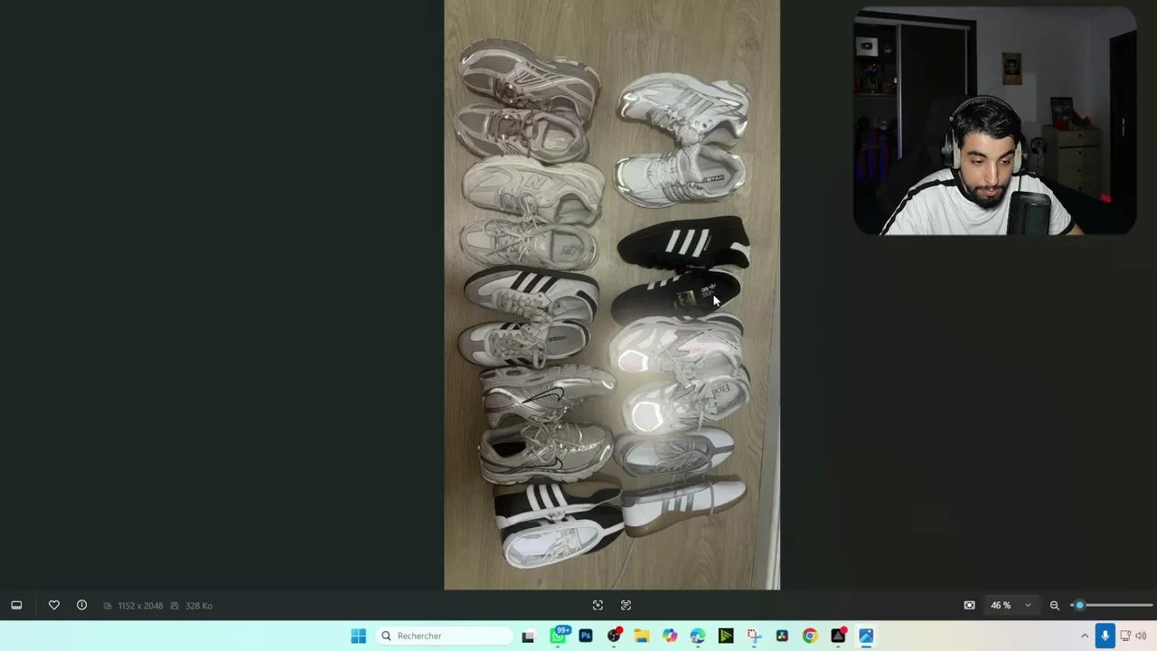The image size is (1157, 651).
Task: Open File Explorer from the taskbar
Action: tap(642, 636)
